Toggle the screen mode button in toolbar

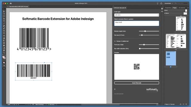(4, 68)
